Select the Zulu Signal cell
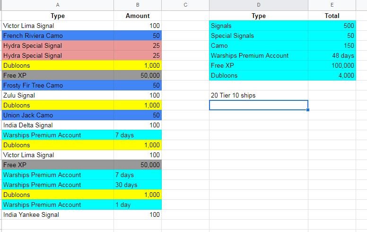 [57, 95]
